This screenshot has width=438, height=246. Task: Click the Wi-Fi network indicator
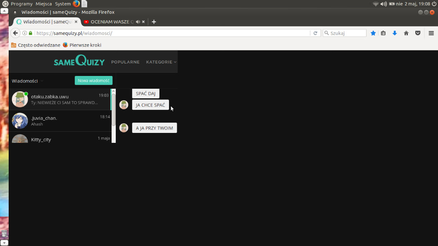coord(376,4)
